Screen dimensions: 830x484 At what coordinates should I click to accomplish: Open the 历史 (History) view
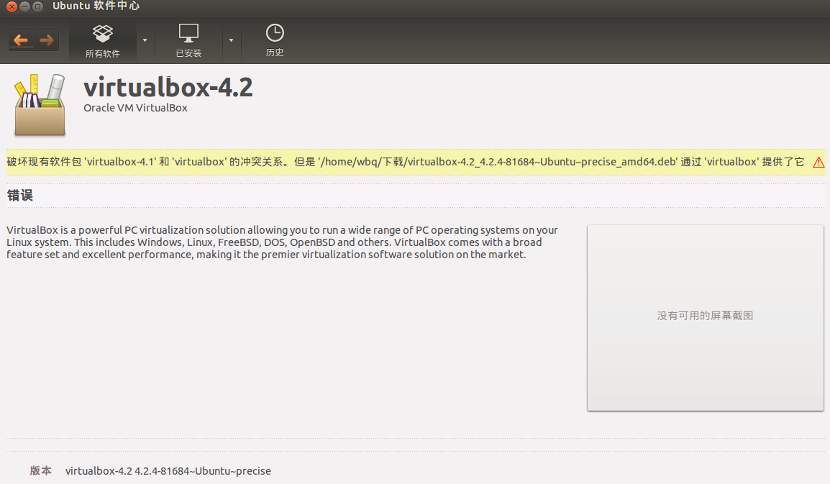pos(275,41)
